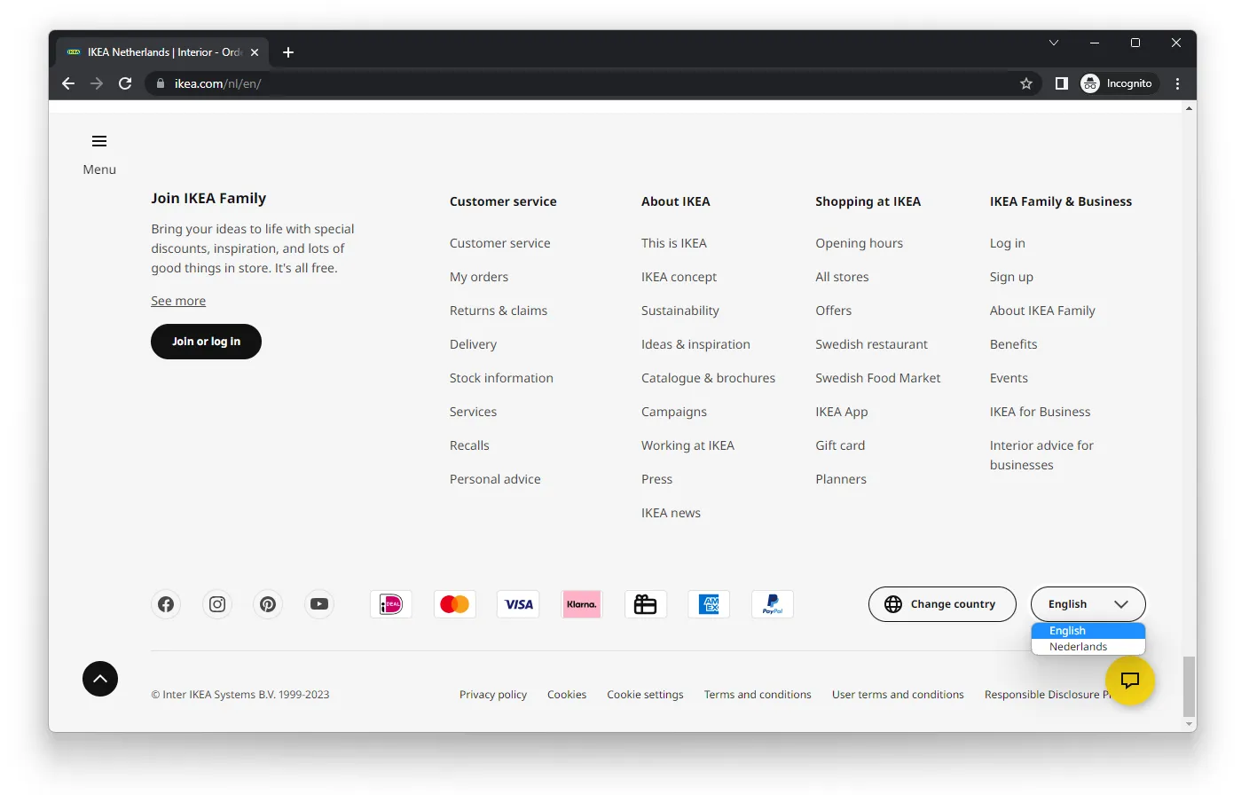This screenshot has width=1249, height=795.
Task: Click the Join or log in button
Action: tap(206, 342)
